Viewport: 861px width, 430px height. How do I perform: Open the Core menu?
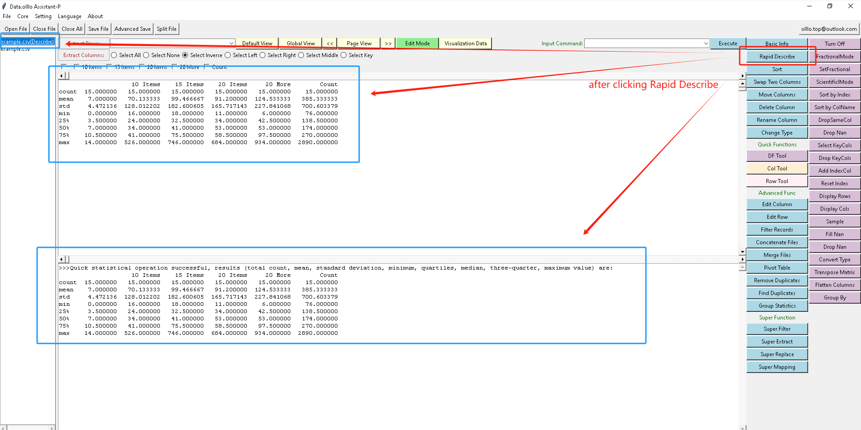[x=23, y=16]
